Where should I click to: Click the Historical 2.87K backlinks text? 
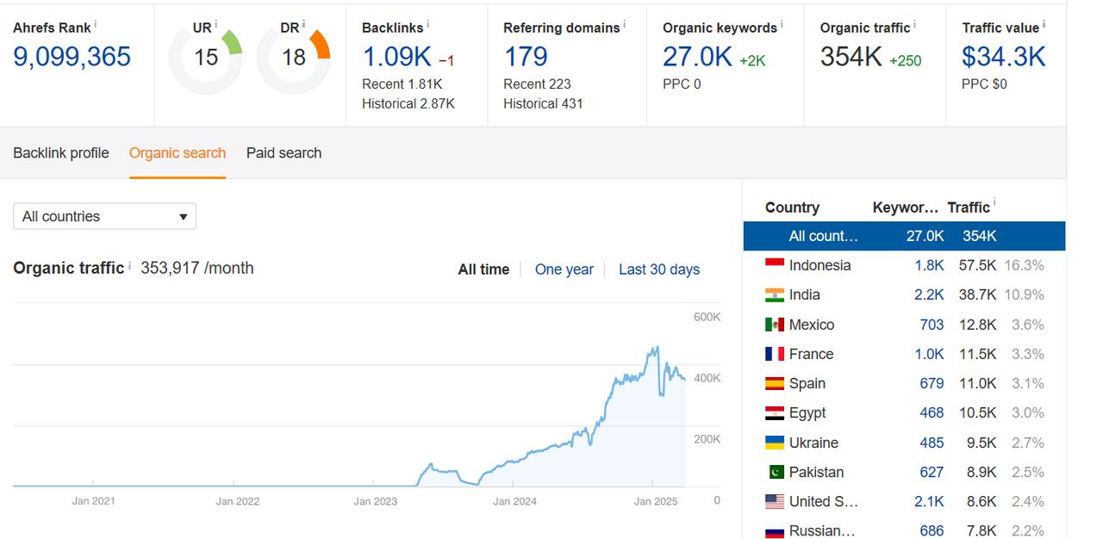(408, 103)
